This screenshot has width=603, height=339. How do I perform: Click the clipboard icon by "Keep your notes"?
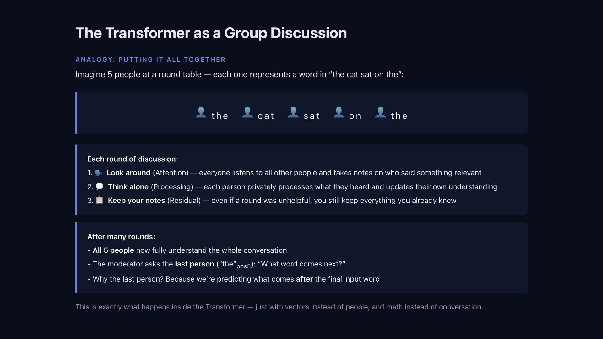click(99, 200)
